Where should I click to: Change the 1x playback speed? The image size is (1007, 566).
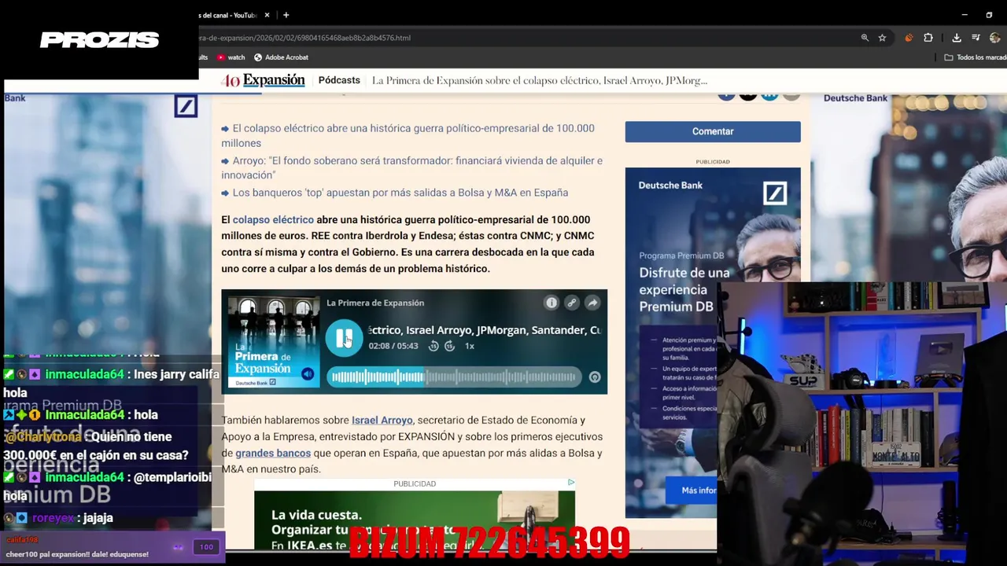[470, 346]
